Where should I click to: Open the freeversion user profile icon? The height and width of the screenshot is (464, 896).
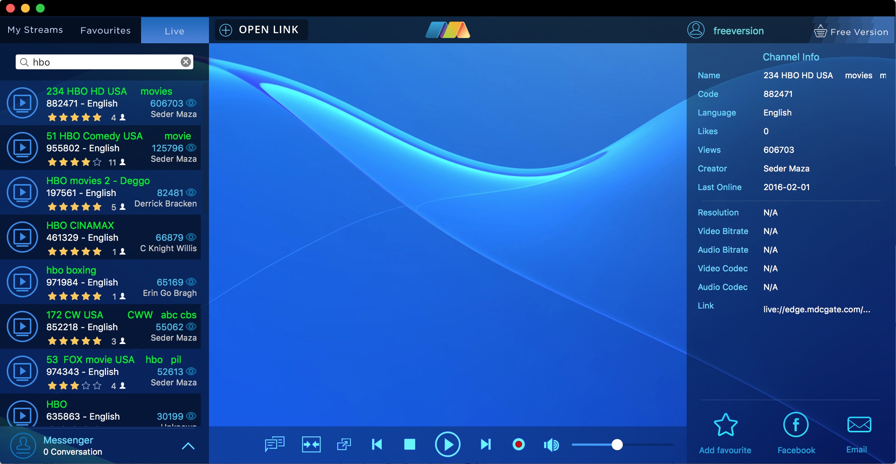point(696,30)
